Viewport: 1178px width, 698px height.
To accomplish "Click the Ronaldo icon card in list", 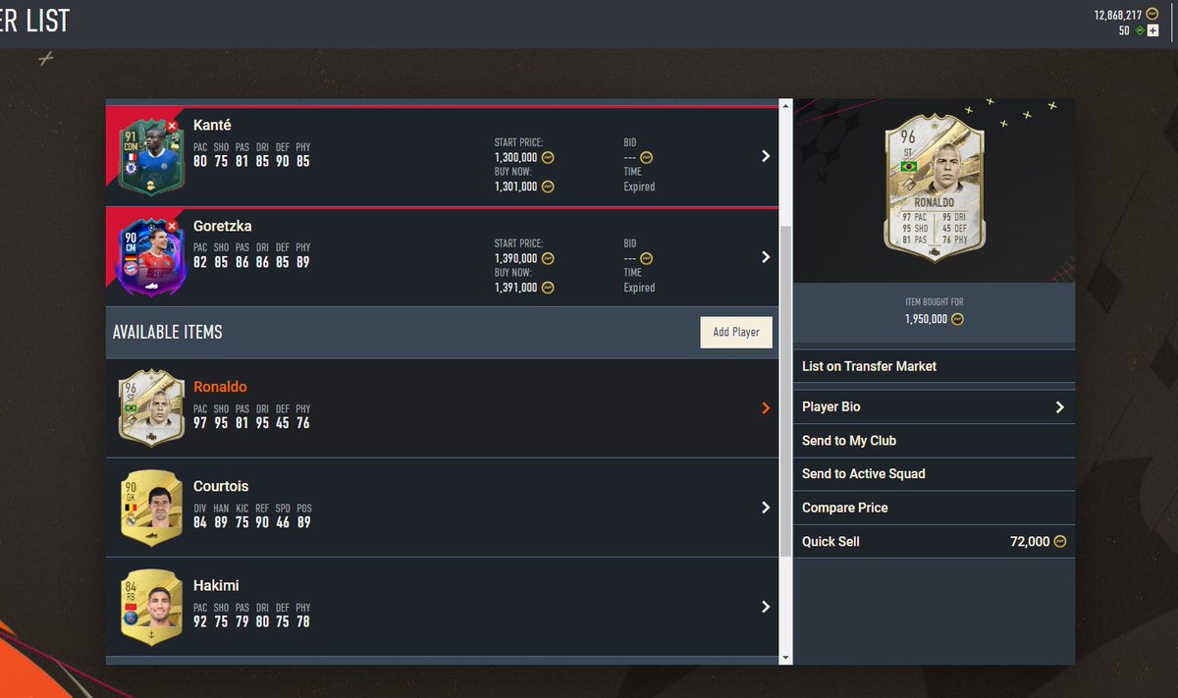I will click(150, 408).
